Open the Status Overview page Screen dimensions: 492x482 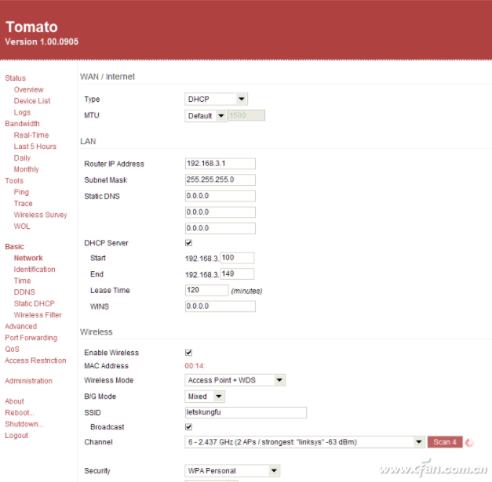point(29,89)
